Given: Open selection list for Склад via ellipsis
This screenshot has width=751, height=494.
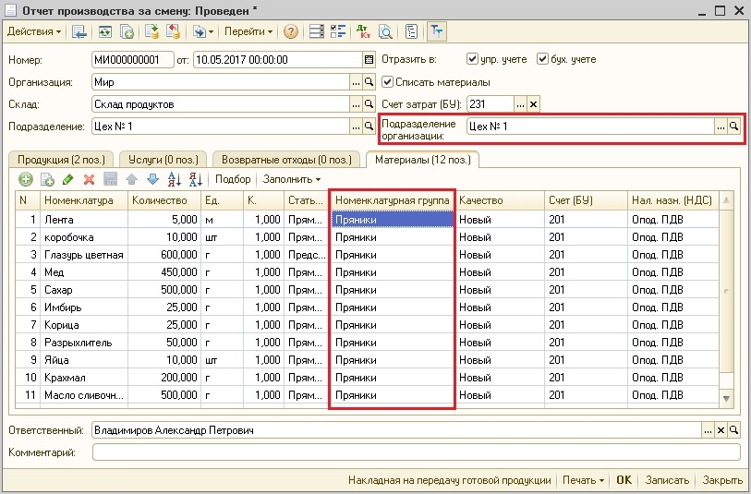Looking at the screenshot, I should click(356, 104).
